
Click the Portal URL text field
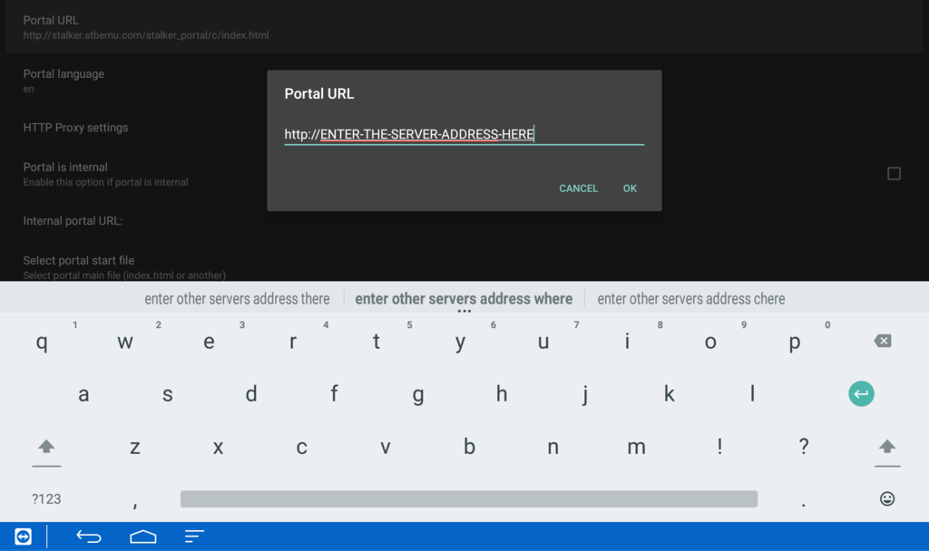(464, 134)
